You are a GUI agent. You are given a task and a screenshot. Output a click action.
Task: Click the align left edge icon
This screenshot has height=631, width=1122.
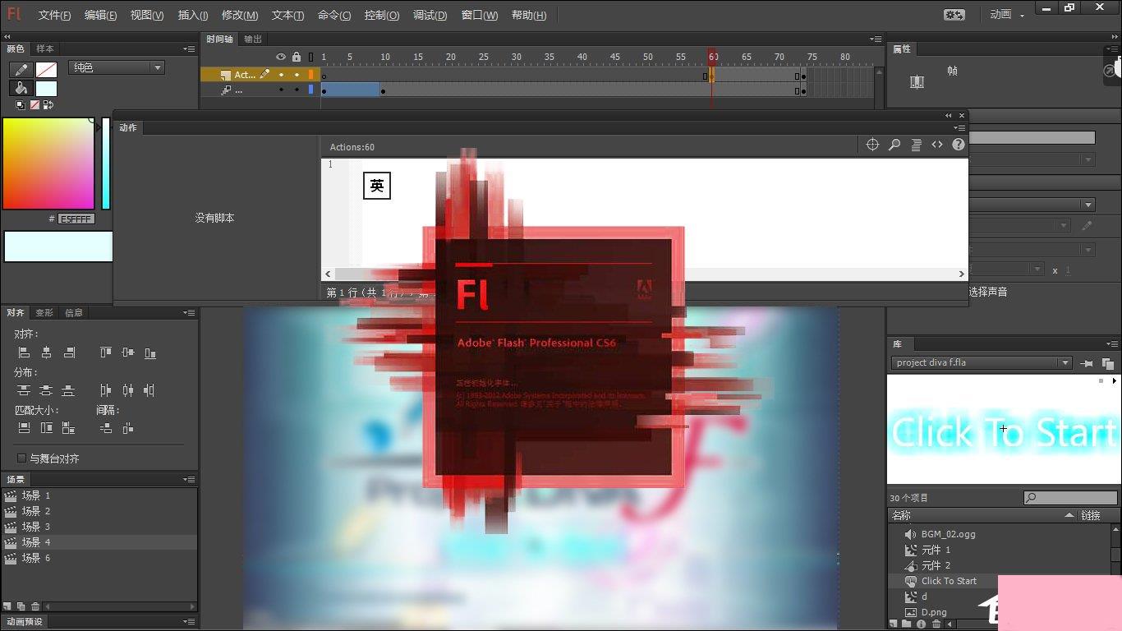click(x=24, y=352)
